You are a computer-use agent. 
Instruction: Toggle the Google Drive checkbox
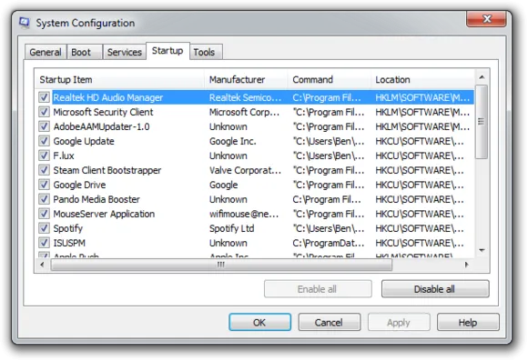(x=44, y=185)
